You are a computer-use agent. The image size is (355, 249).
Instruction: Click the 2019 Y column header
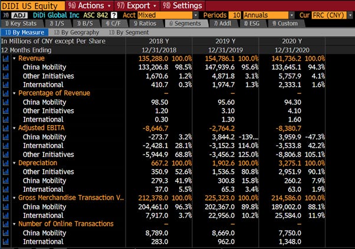coord(225,41)
